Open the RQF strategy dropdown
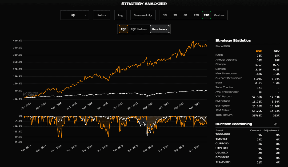 (x=75, y=15)
